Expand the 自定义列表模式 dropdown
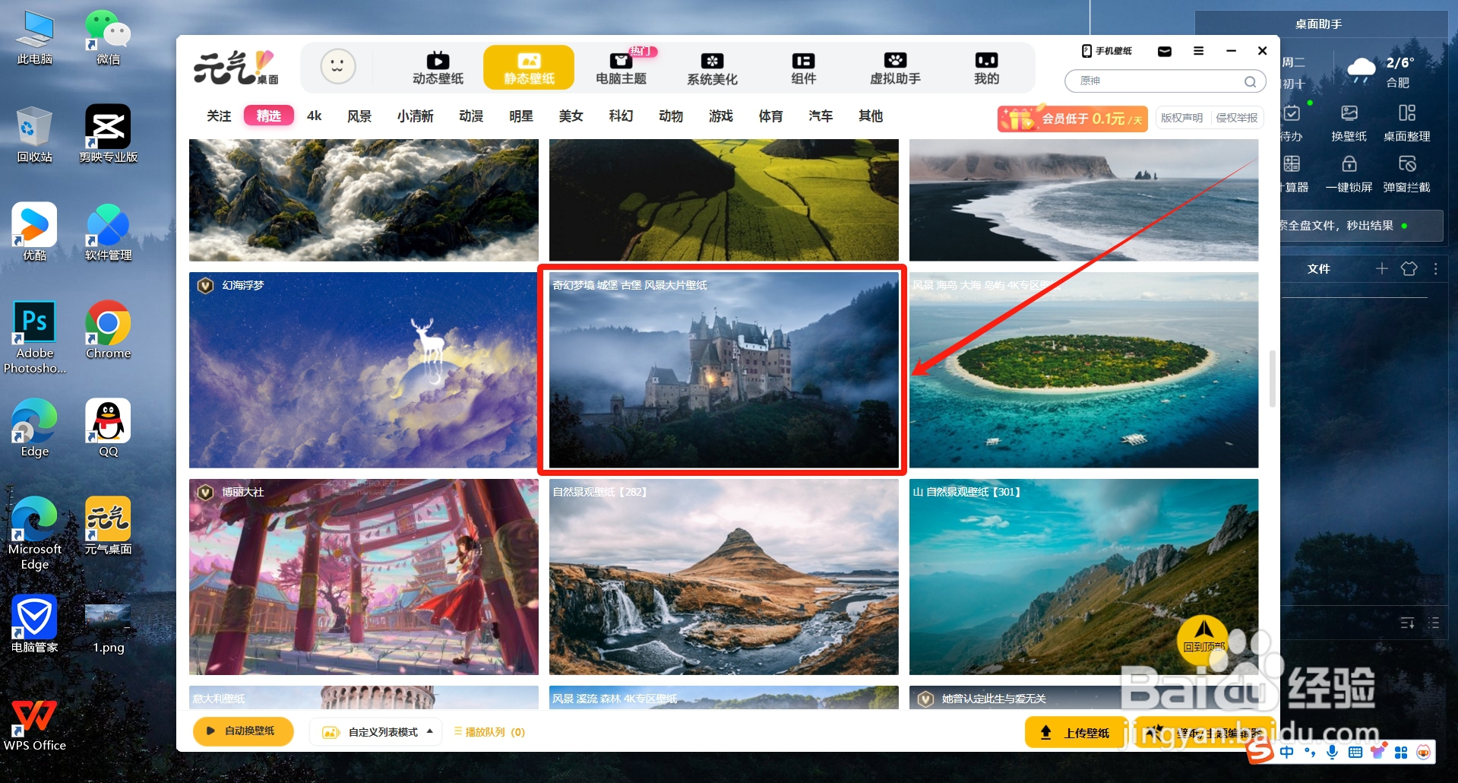Image resolution: width=1458 pixels, height=783 pixels. click(375, 731)
